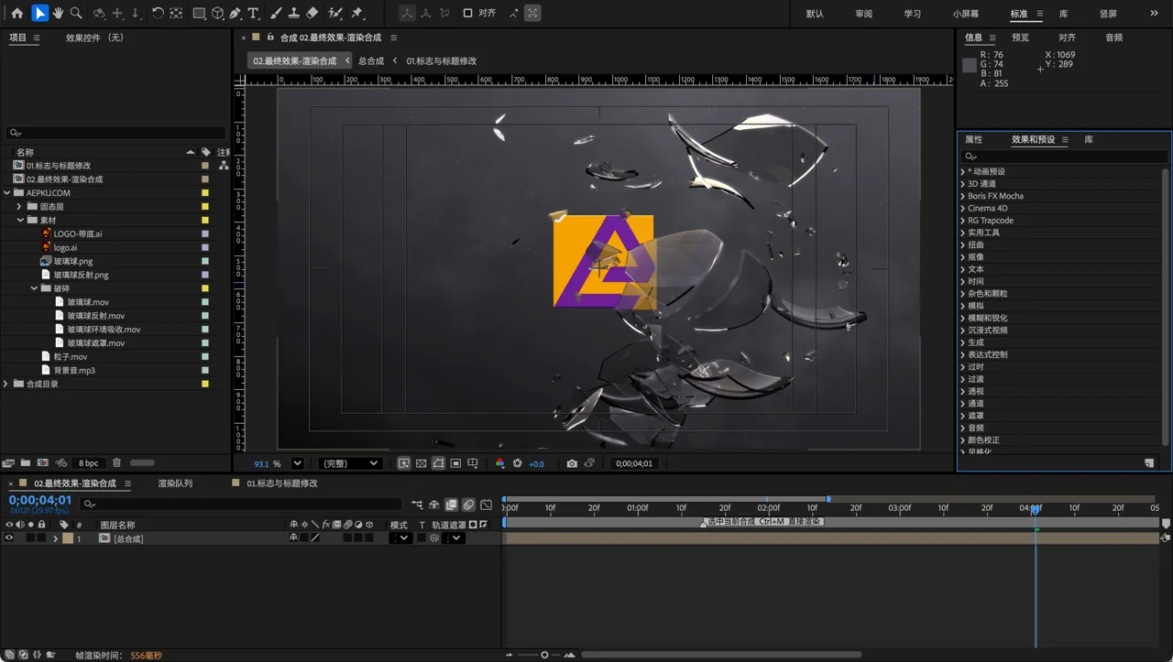Expand the RG Trapcode effects category
Image resolution: width=1173 pixels, height=662 pixels.
[x=963, y=221]
